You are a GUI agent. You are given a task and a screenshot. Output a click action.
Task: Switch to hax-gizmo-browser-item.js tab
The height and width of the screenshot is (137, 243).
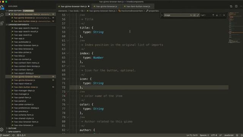pyautogui.click(x=74, y=6)
